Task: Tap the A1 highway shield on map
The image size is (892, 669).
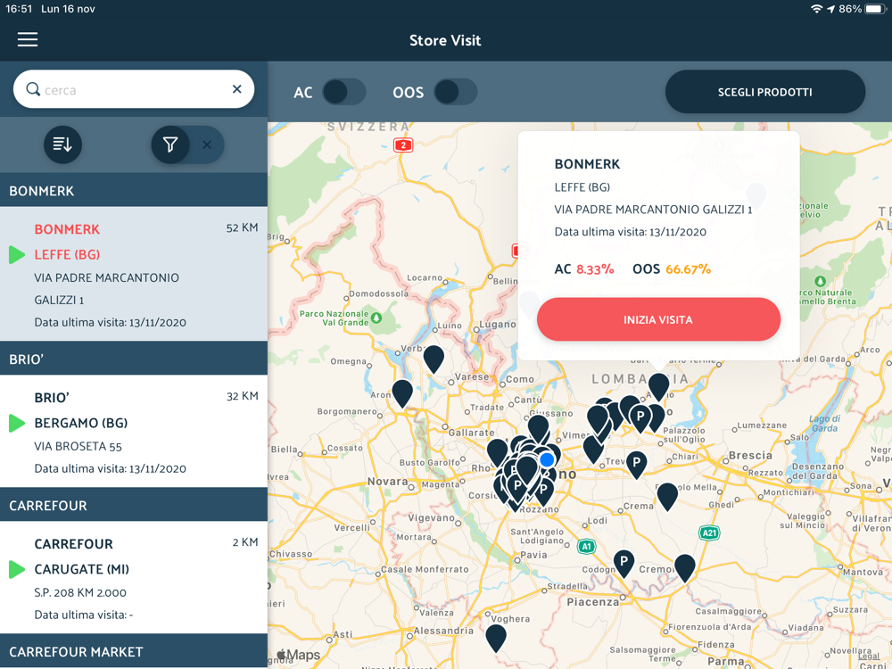Action: coord(587,546)
